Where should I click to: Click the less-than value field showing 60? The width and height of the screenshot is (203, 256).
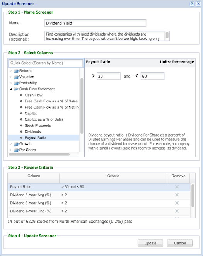tap(152, 76)
